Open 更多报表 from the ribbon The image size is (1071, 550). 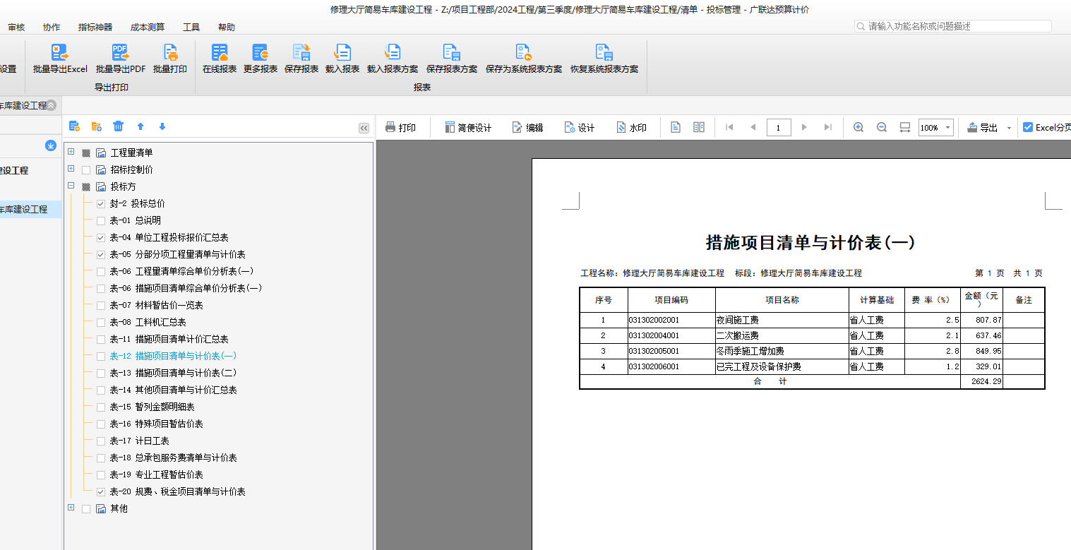[261, 59]
